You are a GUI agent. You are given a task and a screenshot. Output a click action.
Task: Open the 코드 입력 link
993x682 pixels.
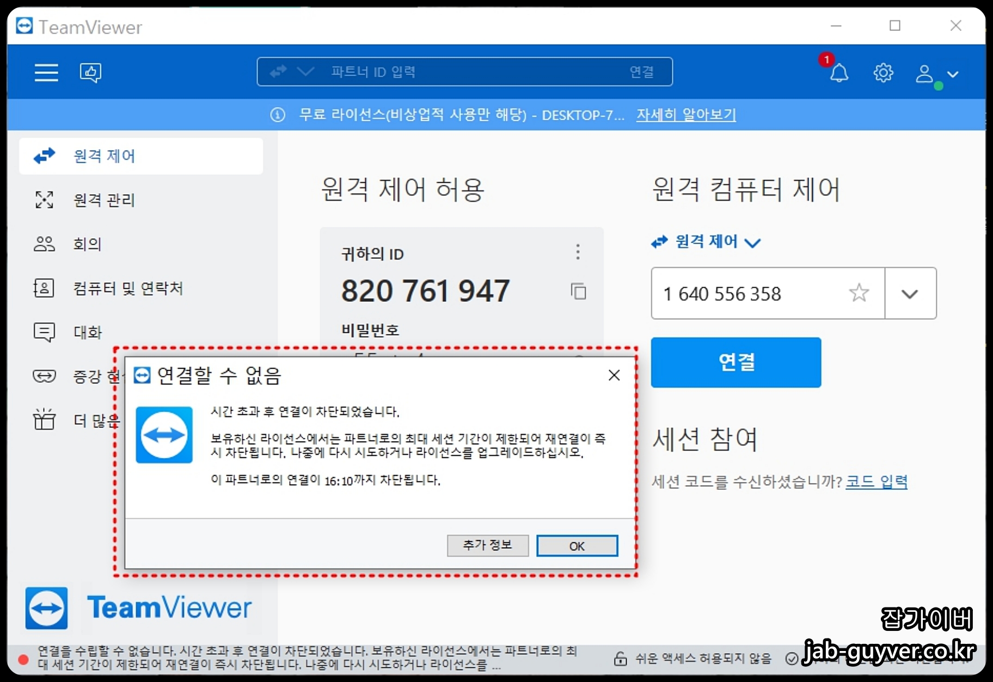tap(876, 481)
